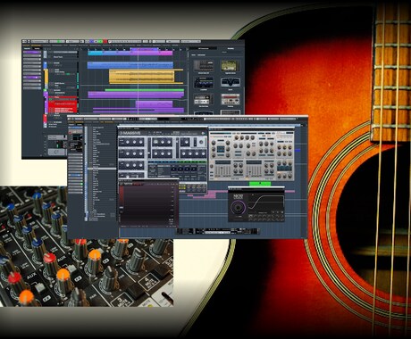Select the bright green clip below the silver synth
The height and width of the screenshot is (339, 411).
pyautogui.click(x=260, y=184)
